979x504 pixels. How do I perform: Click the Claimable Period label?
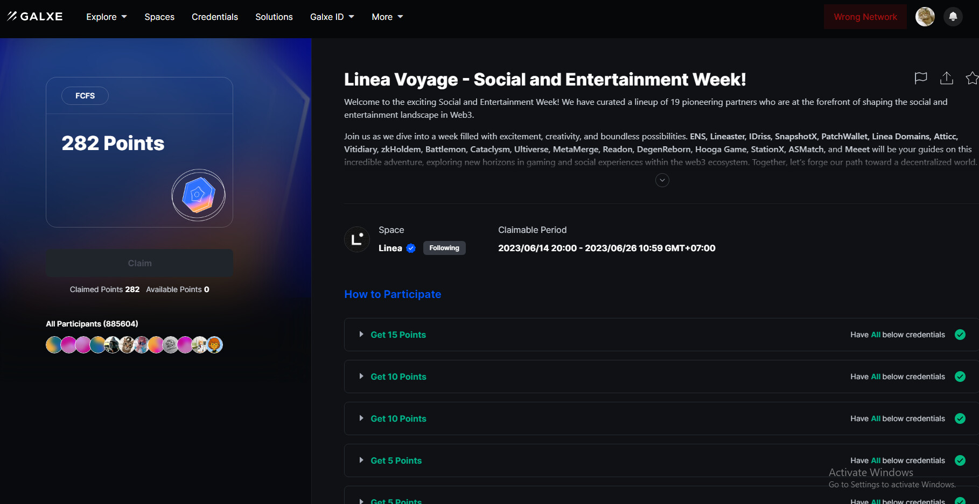[x=533, y=230]
